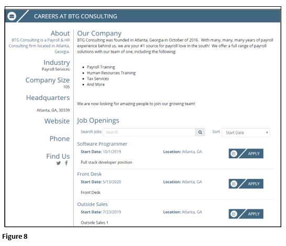The height and width of the screenshot is (246, 286).
Task: Open the Sort dropdown showing Start Date
Action: [246, 133]
